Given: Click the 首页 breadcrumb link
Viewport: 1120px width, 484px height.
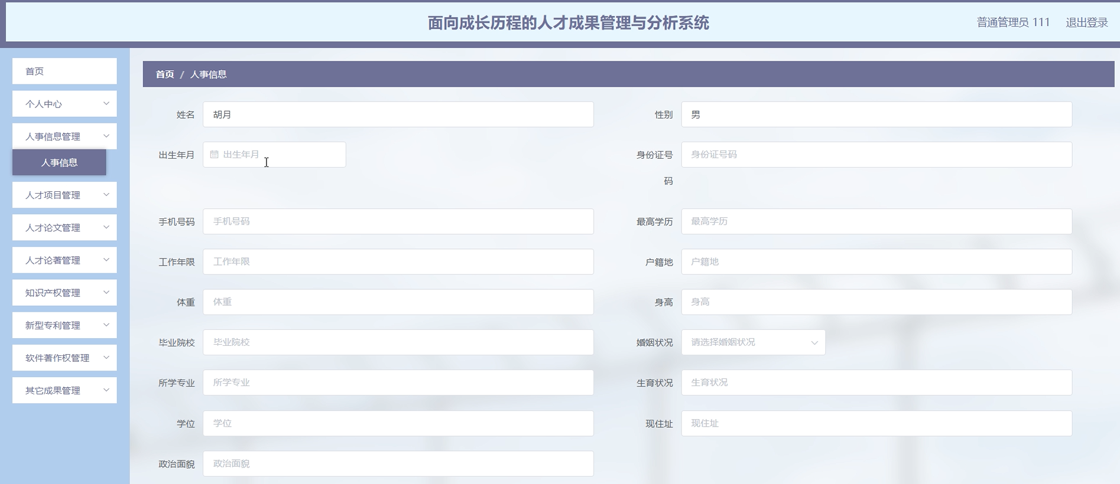Looking at the screenshot, I should [x=165, y=74].
